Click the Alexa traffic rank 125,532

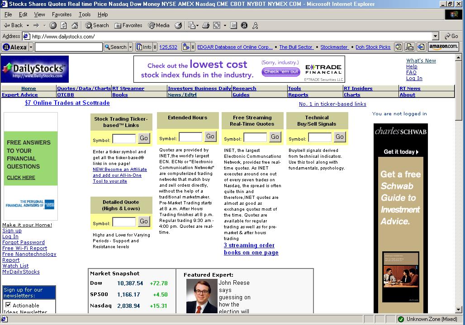pyautogui.click(x=168, y=47)
